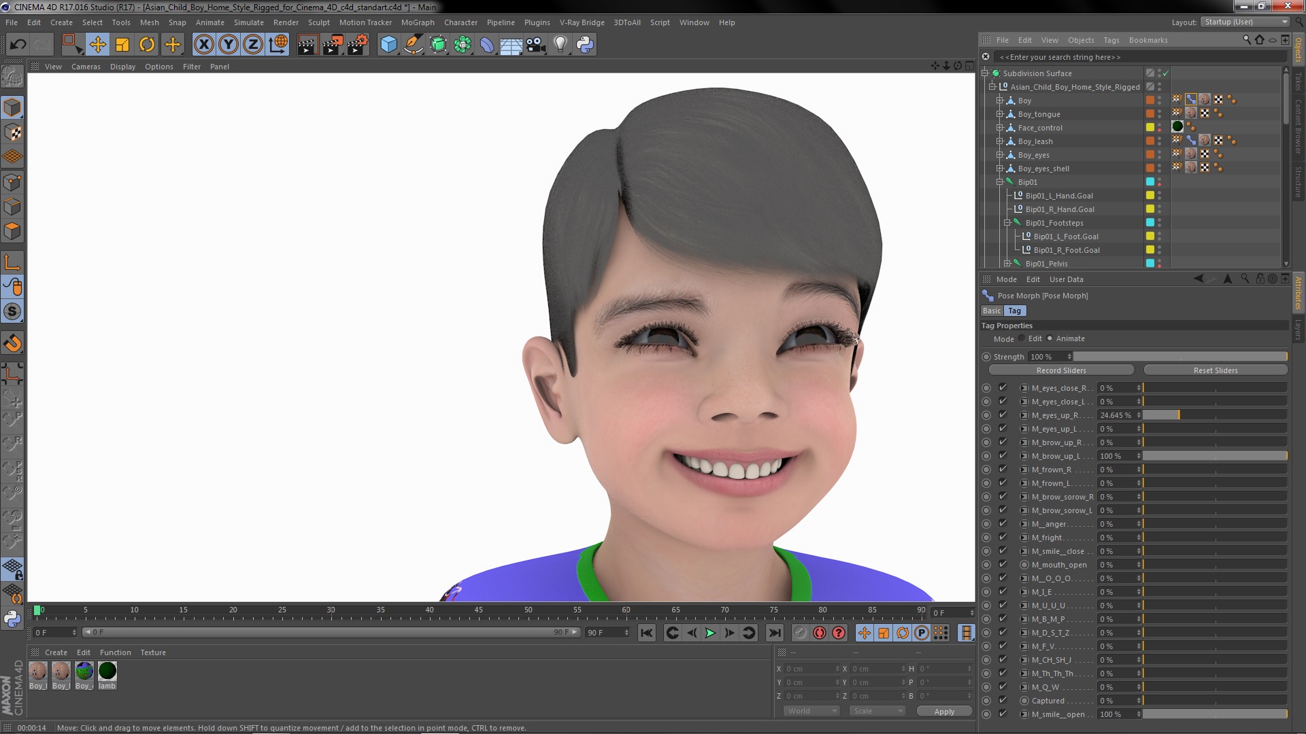Adjust the M_eyes_up_R slider
The width and height of the screenshot is (1306, 734).
coord(1215,415)
